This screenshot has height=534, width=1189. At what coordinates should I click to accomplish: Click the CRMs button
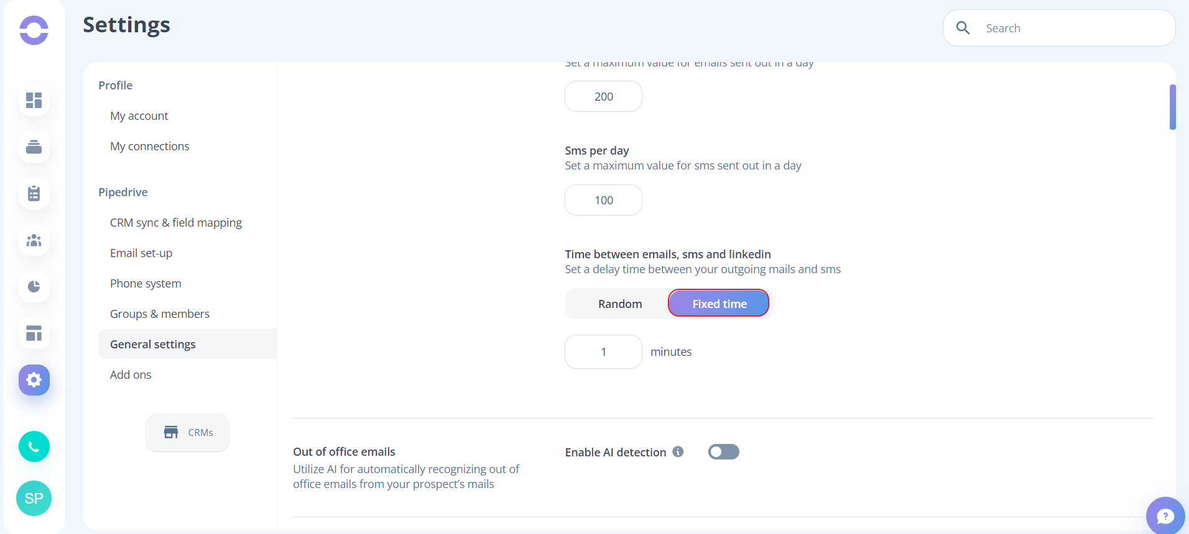pos(188,432)
